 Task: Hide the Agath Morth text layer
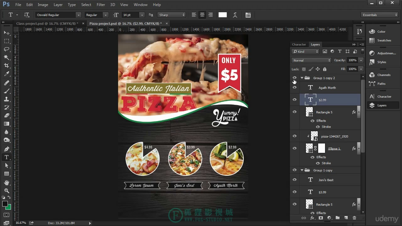coord(295,88)
